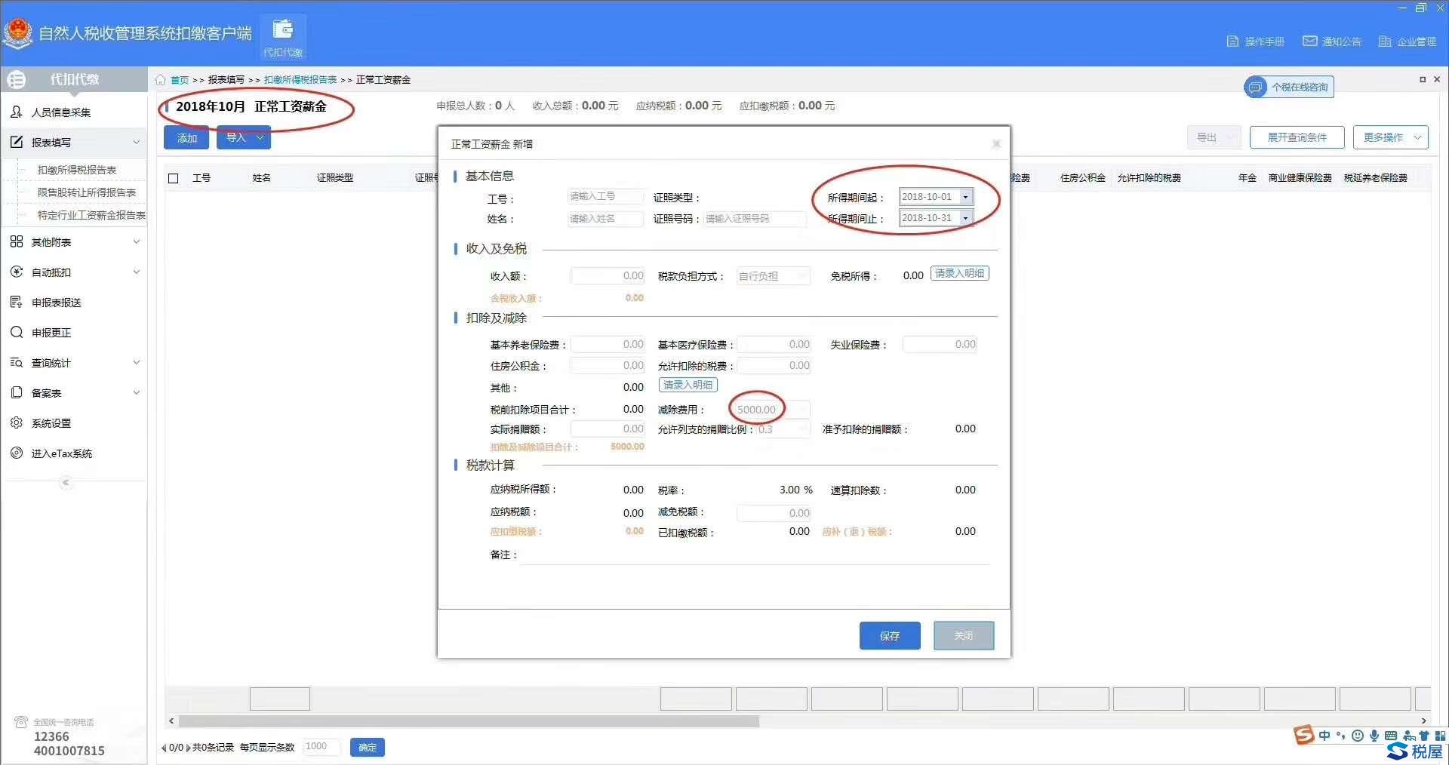Click 请录入明细 next to 免税所得
Viewport: 1449px width, 765px height.
coord(959,273)
